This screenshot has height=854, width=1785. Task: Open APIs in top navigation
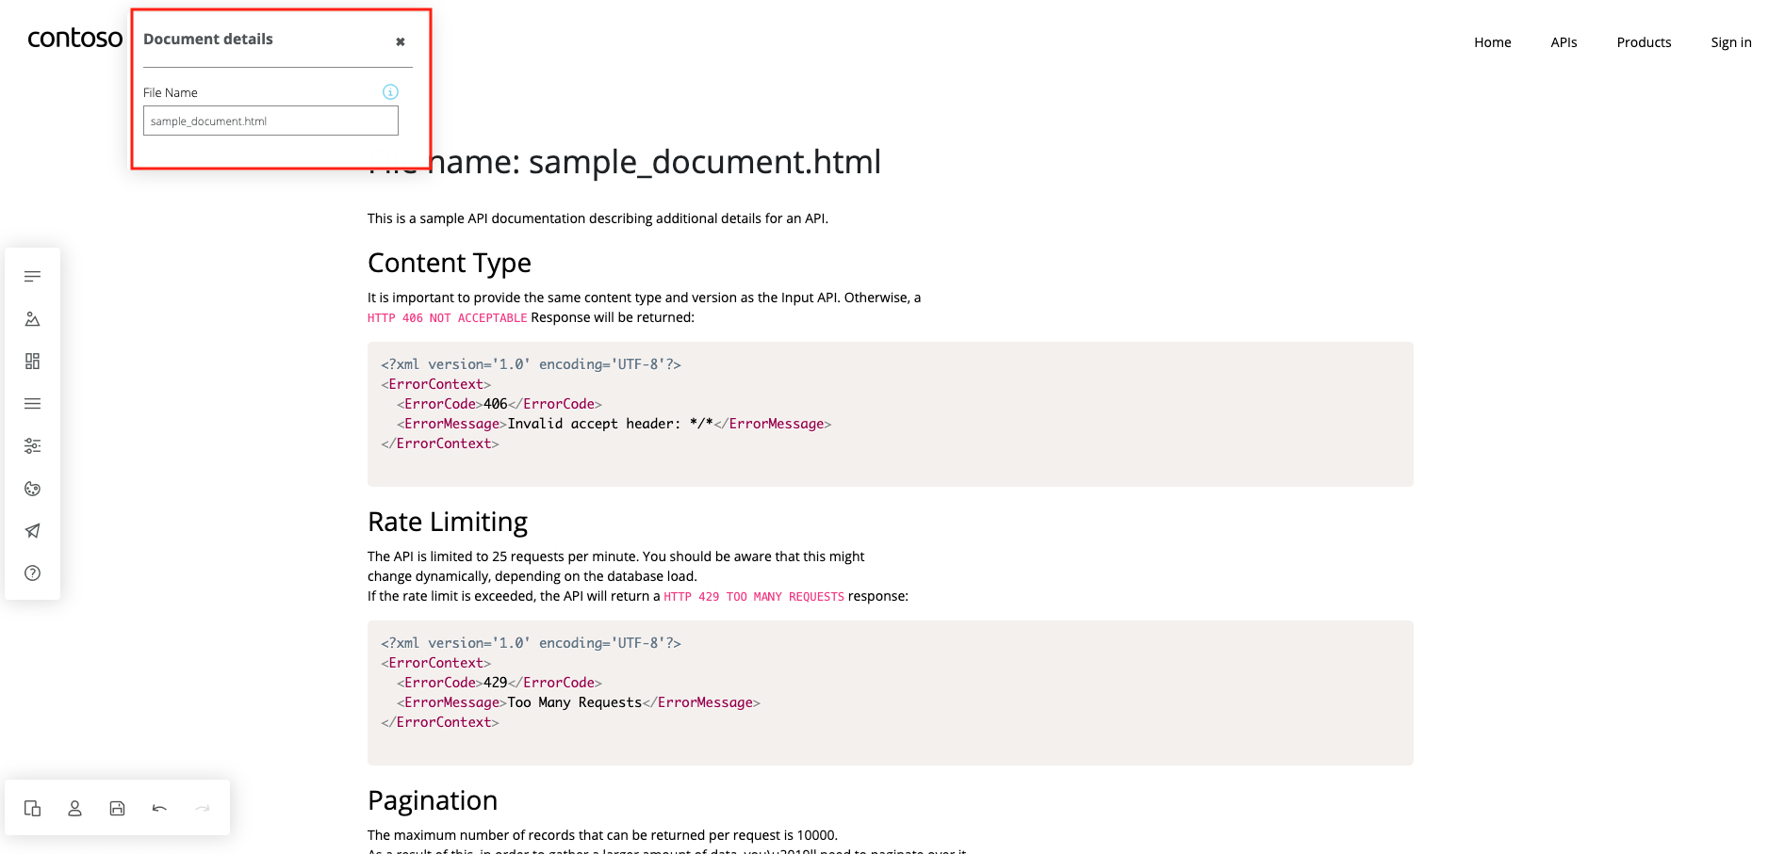tap(1564, 42)
